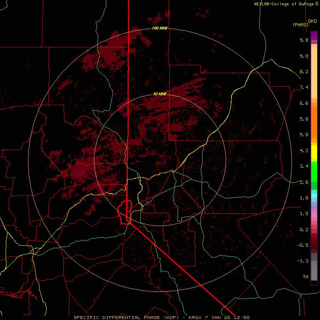Viewport: 320px width, 320px height.
Task: Click the 12:50 timestamp
Action: pos(242,318)
